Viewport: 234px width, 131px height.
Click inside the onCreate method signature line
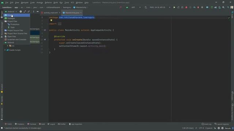pyautogui.click(x=86, y=40)
